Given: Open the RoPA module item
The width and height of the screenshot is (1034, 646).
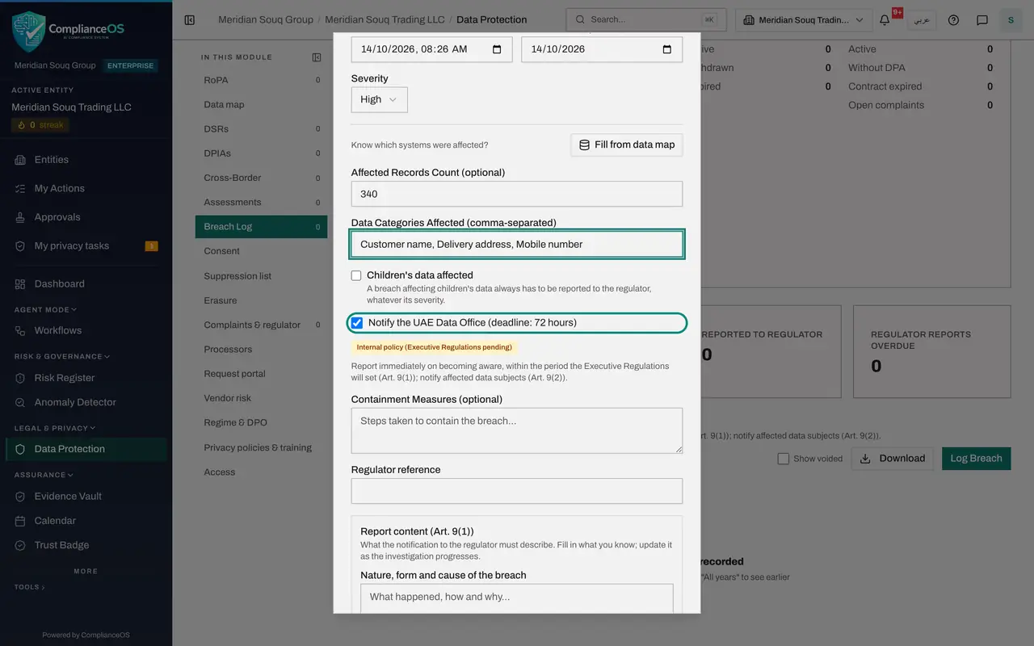Looking at the screenshot, I should point(261,80).
